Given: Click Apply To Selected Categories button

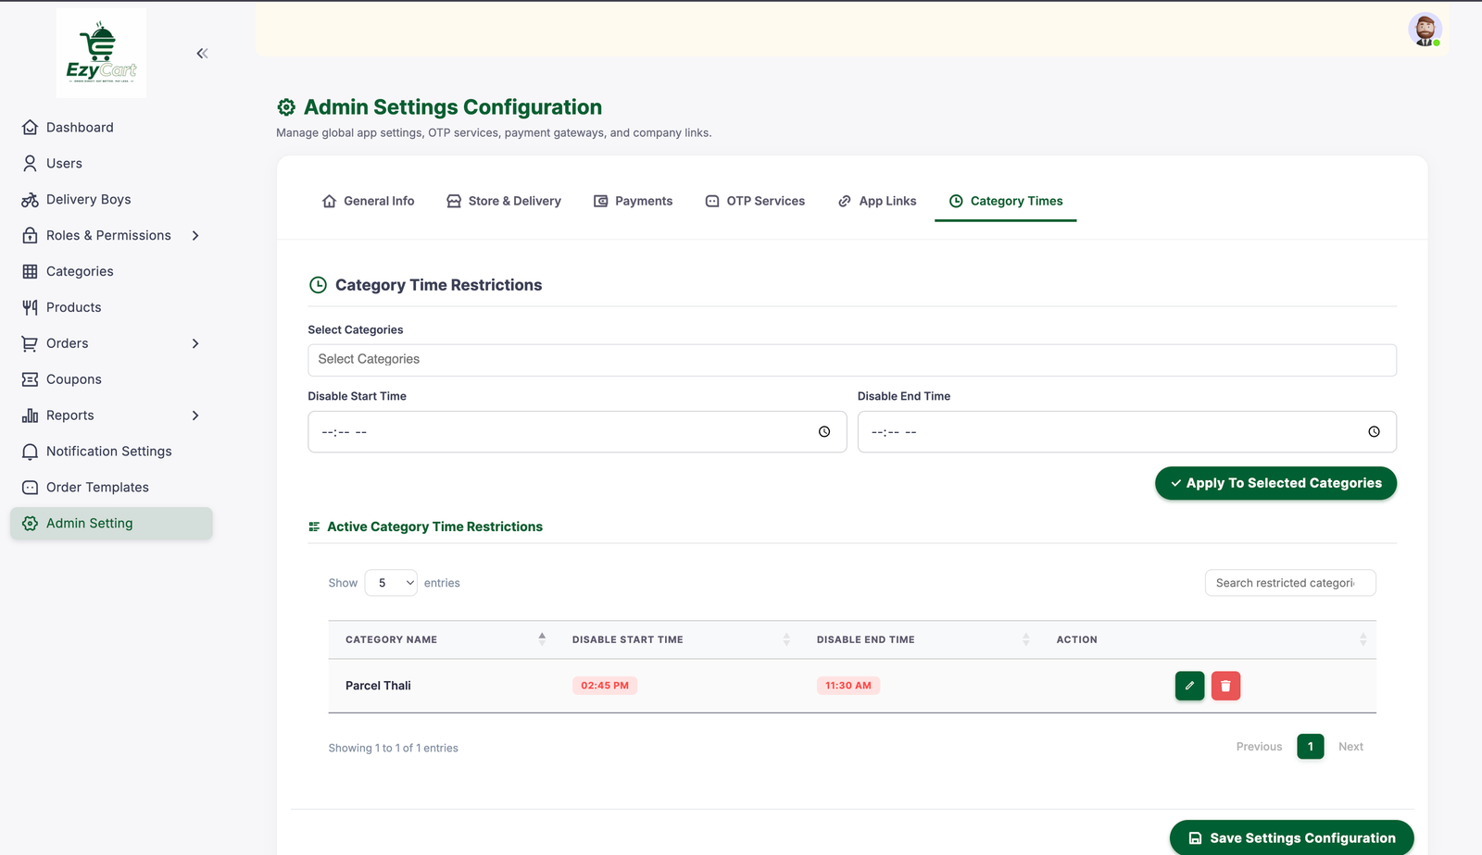Looking at the screenshot, I should coord(1275,483).
